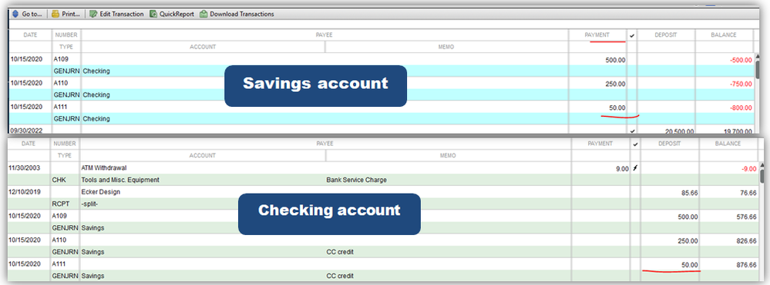770x285 pixels.
Task: Click the Bank Service Charge memo
Action: [357, 180]
